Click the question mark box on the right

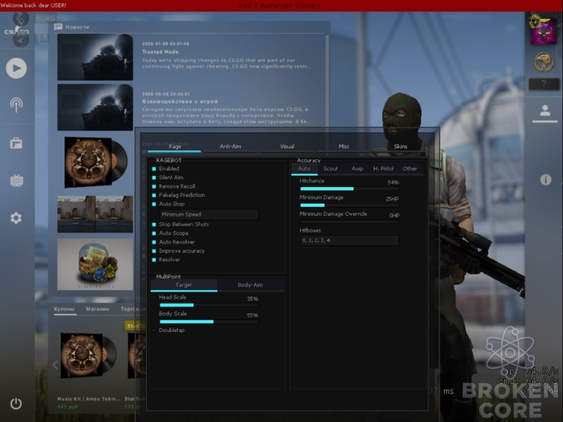point(544,84)
